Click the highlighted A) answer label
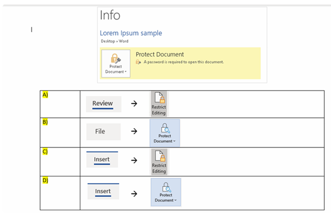The height and width of the screenshot is (215, 331). click(45, 95)
